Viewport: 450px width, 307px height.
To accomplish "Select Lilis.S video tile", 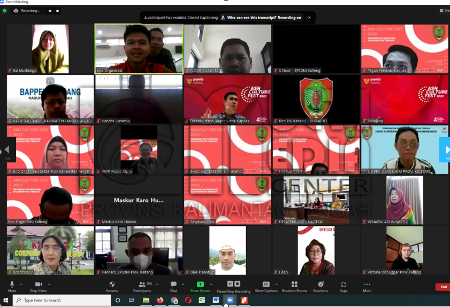I will point(316,250).
